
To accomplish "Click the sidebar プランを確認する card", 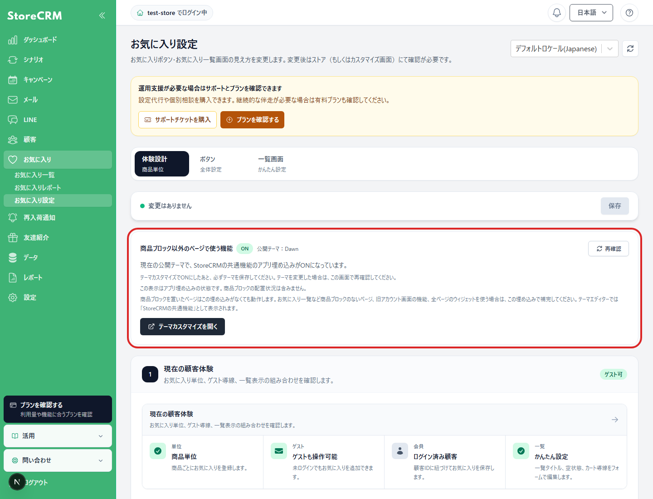I will coord(58,409).
